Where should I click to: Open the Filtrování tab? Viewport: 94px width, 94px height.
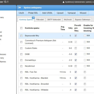pos(40,20)
